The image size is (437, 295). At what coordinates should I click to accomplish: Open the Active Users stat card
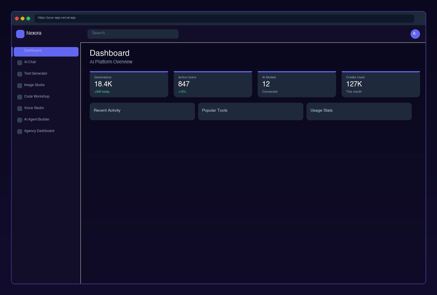click(x=213, y=84)
